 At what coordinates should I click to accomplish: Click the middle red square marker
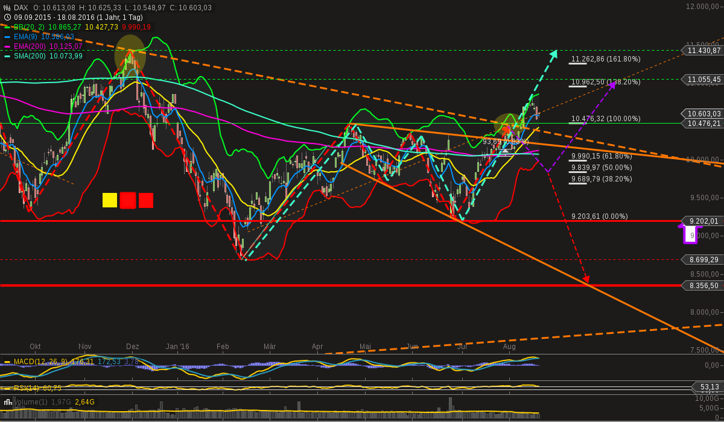(128, 200)
